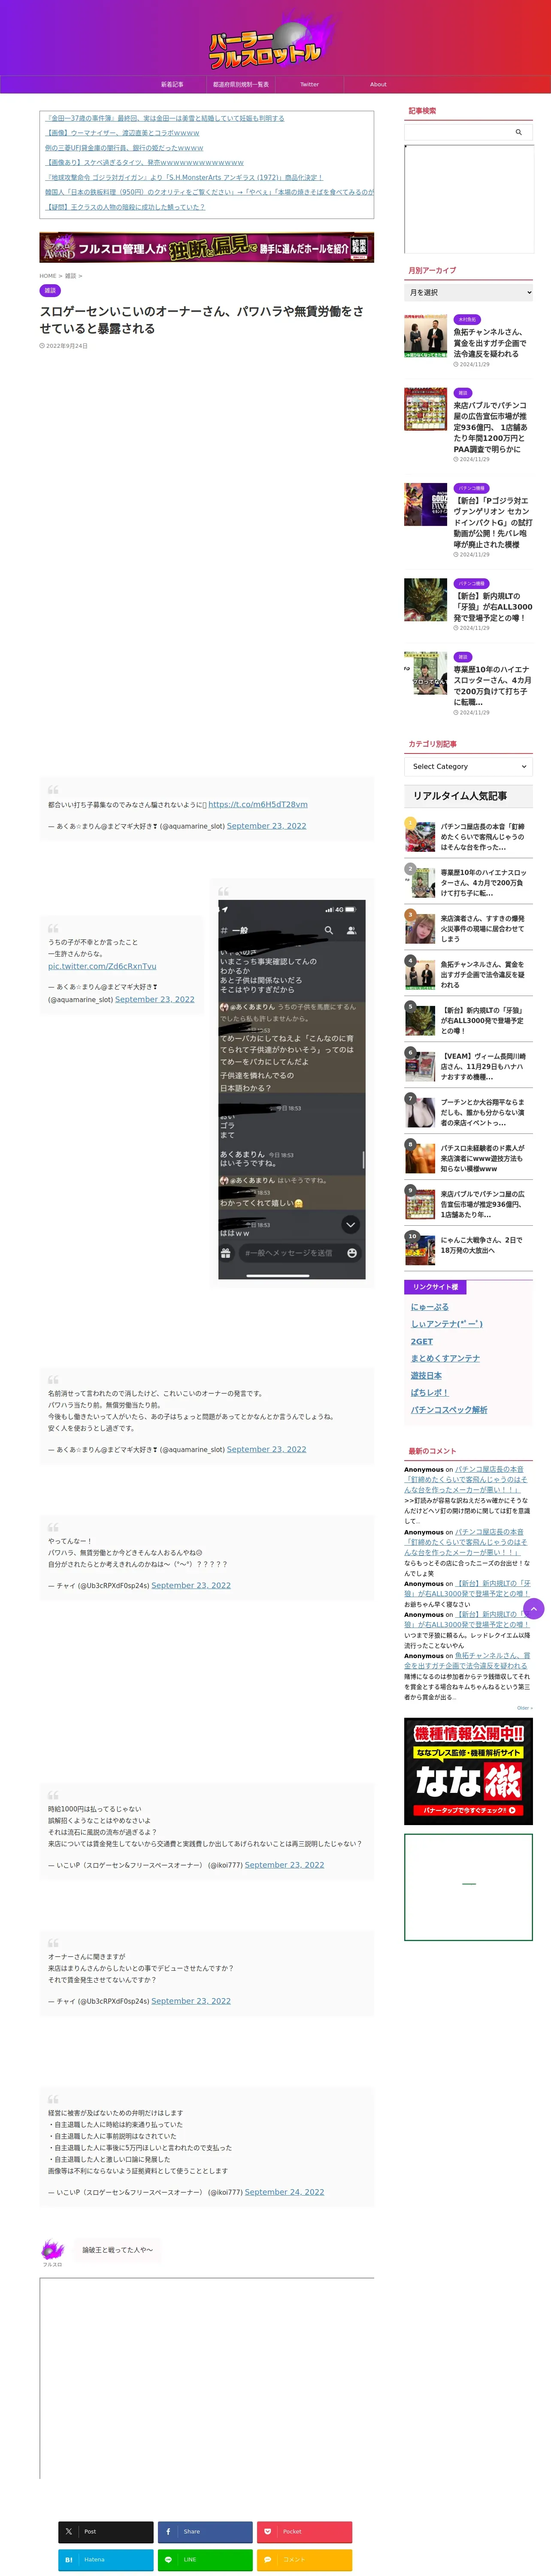Image resolution: width=551 pixels, height=2576 pixels.
Task: Open the embedded chat screenshot image
Action: point(292,1090)
